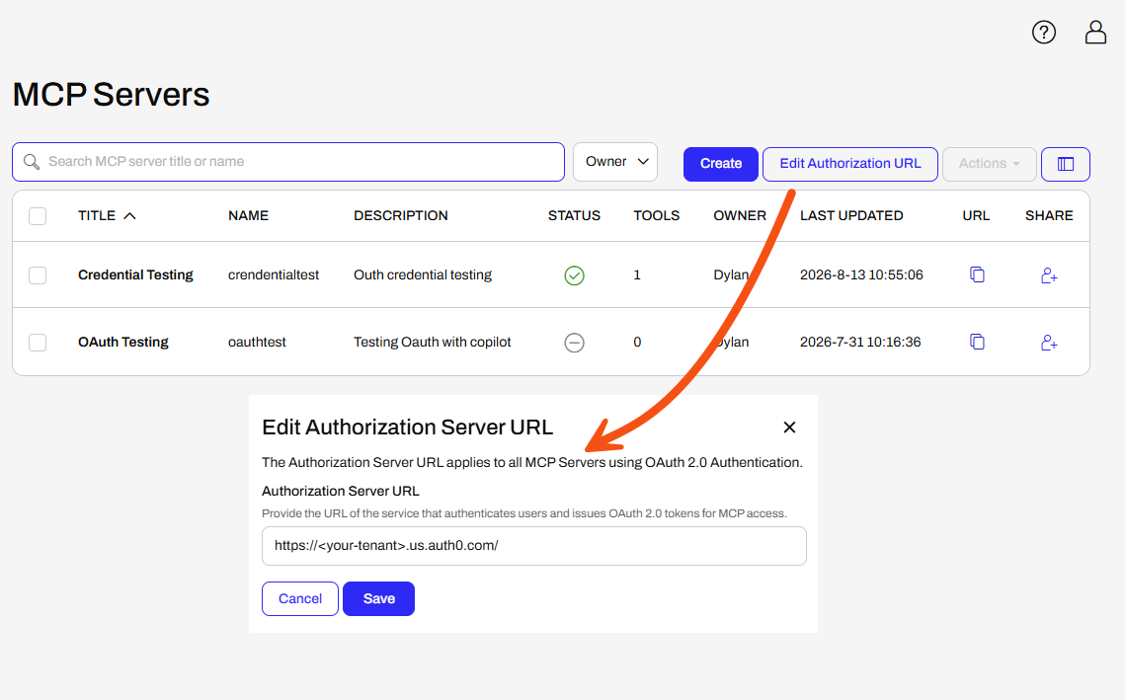Viewport: 1125px width, 700px height.
Task: Open the help question mark icon
Action: click(1044, 33)
